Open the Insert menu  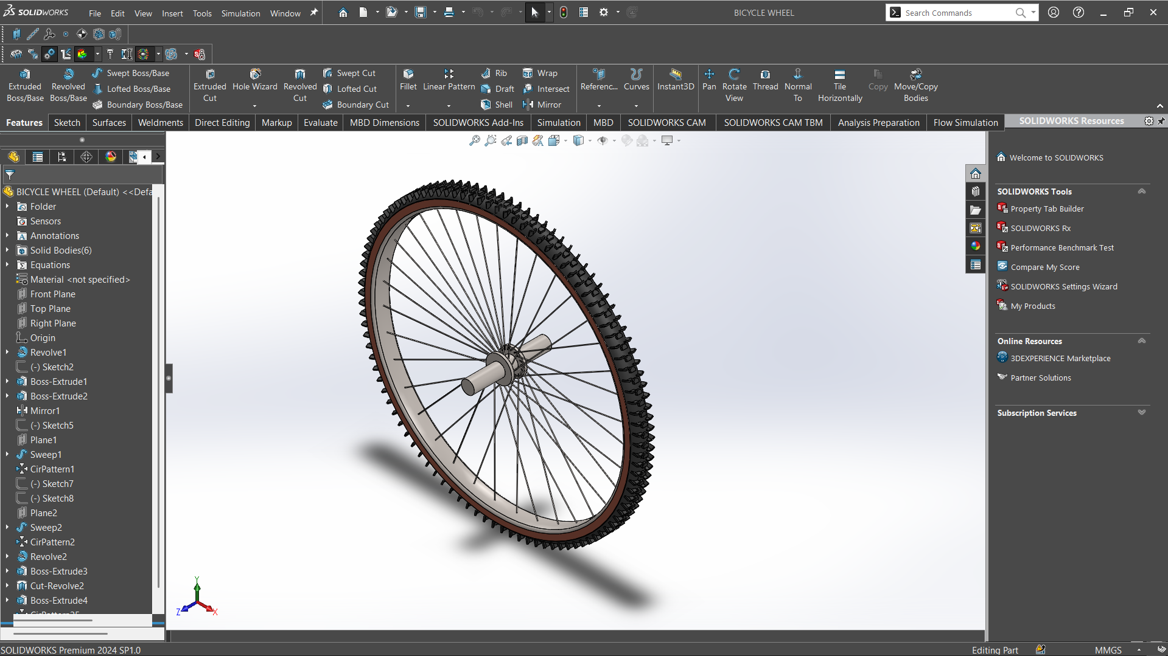(x=172, y=13)
